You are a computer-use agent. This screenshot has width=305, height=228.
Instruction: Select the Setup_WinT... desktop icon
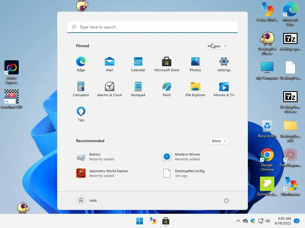pyautogui.click(x=267, y=12)
